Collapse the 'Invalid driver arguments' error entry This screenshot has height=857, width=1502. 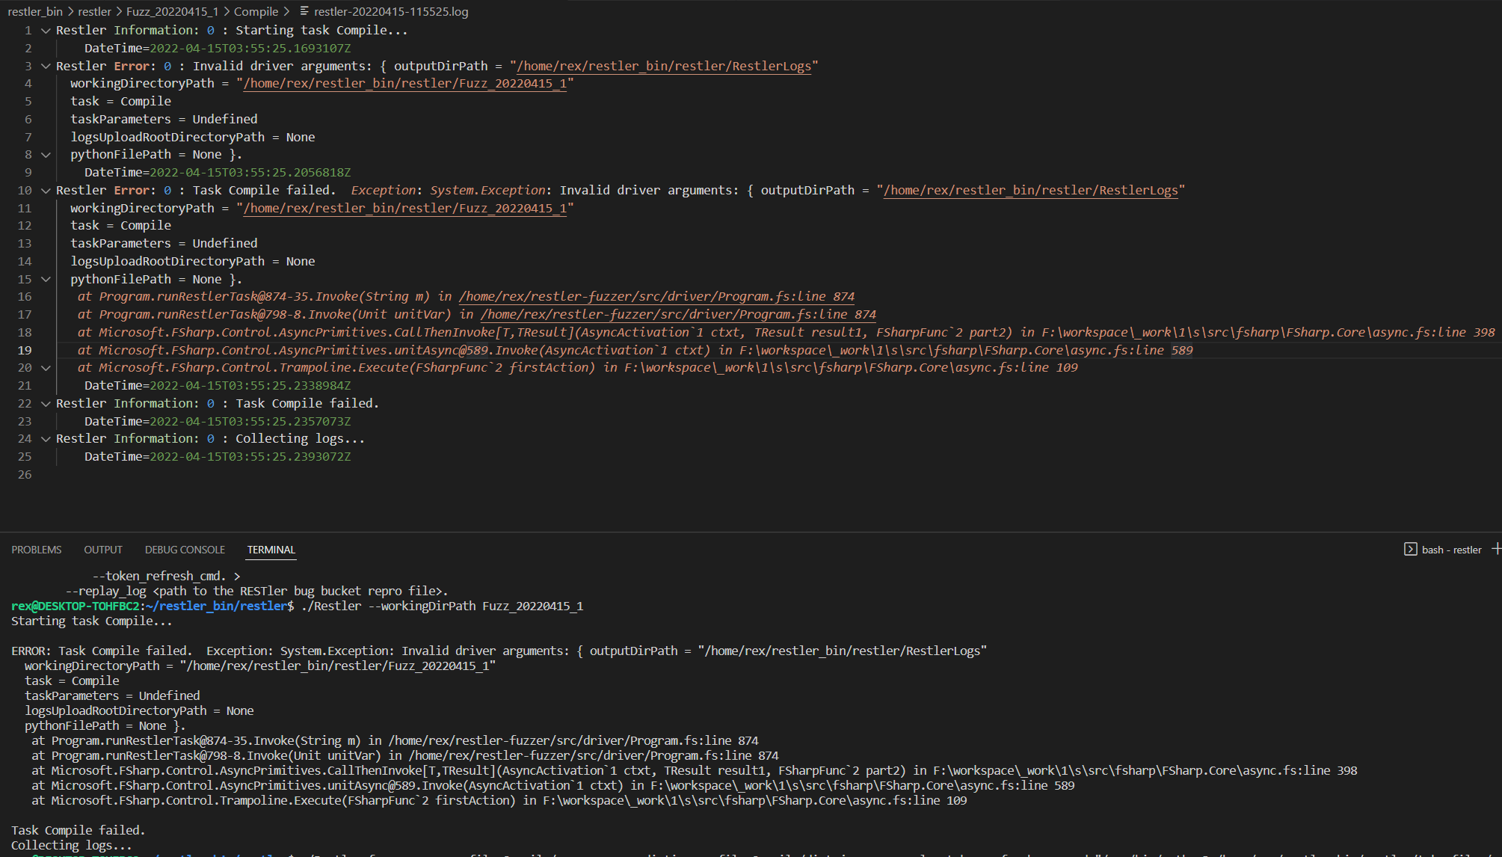pos(45,66)
